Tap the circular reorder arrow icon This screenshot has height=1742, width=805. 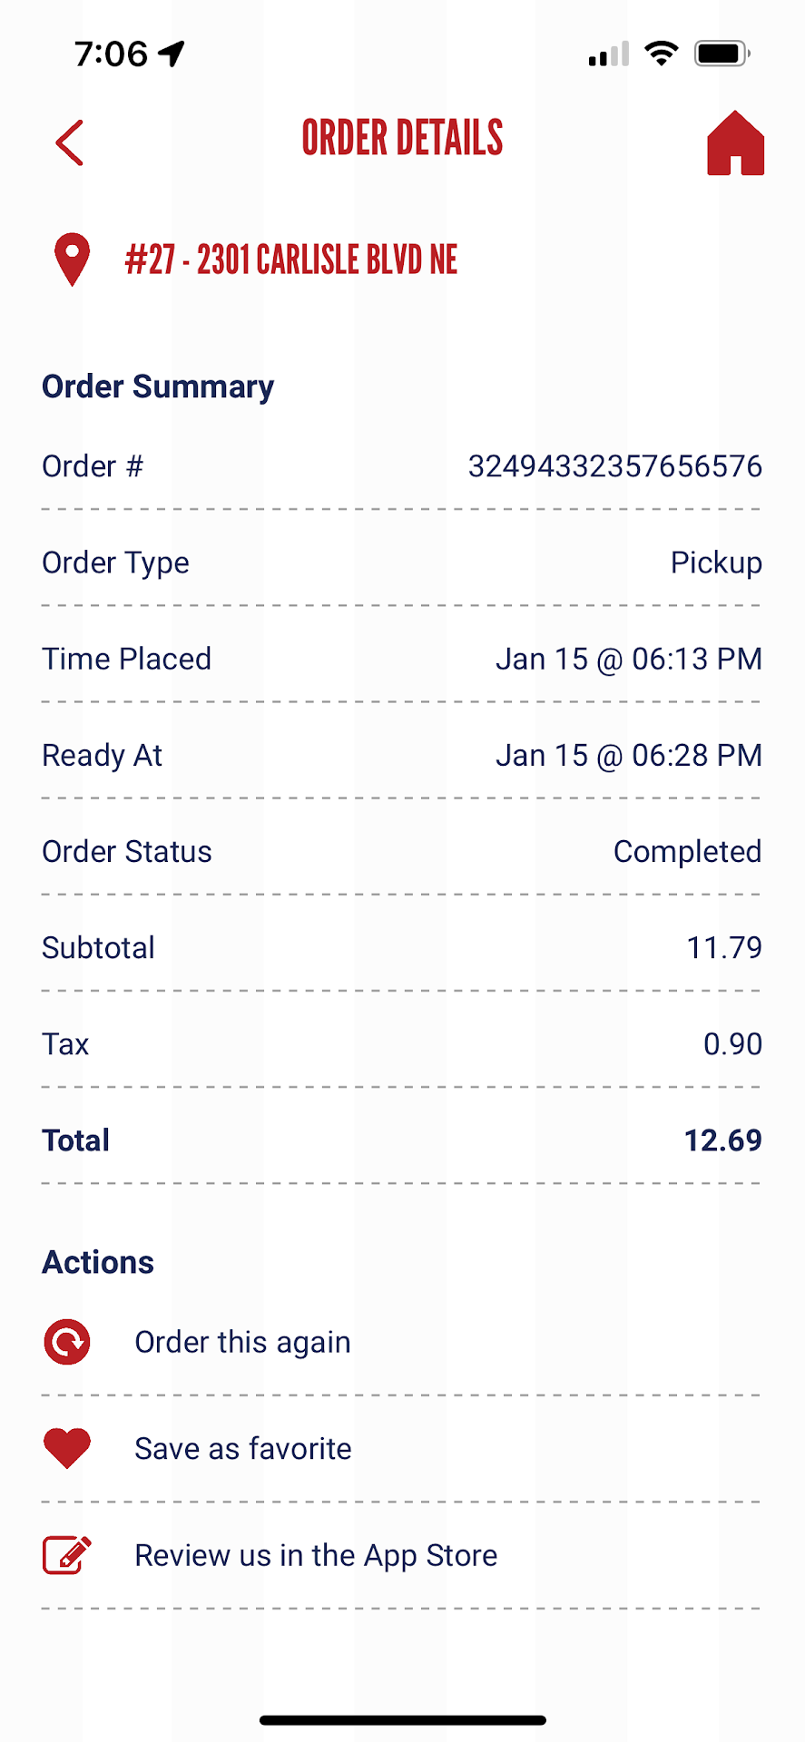coord(67,1342)
